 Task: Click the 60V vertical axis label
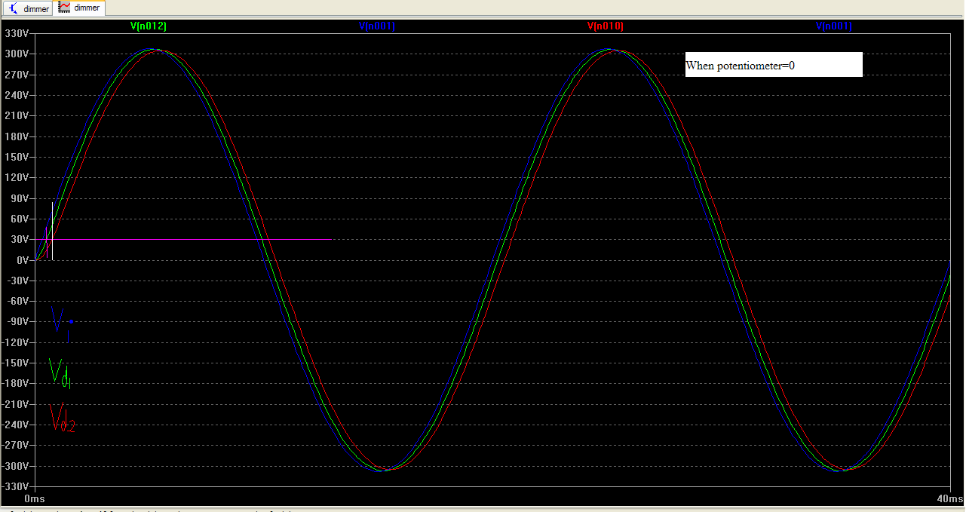(x=19, y=219)
